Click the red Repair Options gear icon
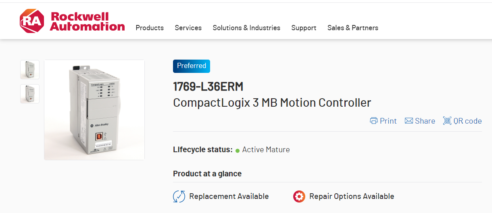The image size is (492, 213). coord(299,196)
